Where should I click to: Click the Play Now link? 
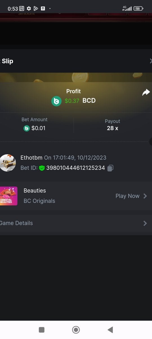click(128, 196)
